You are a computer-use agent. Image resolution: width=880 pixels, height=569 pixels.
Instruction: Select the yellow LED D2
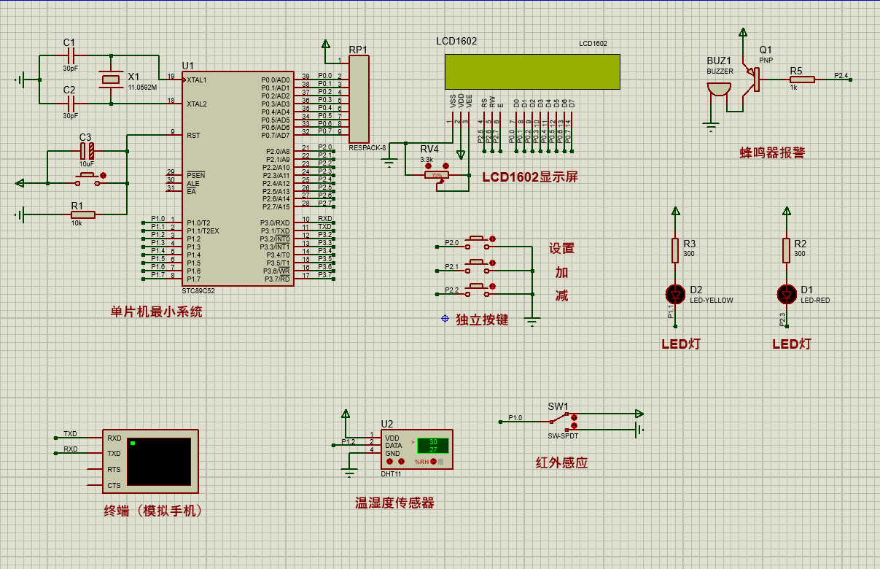675,294
